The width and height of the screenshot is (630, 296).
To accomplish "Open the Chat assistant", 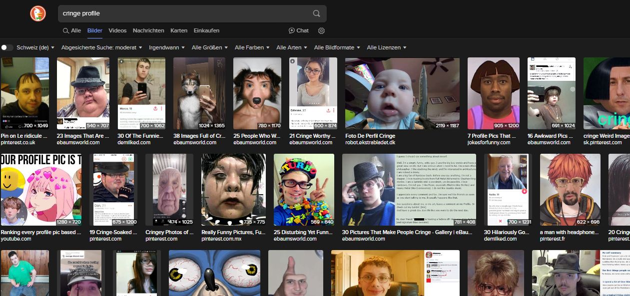I will point(299,30).
